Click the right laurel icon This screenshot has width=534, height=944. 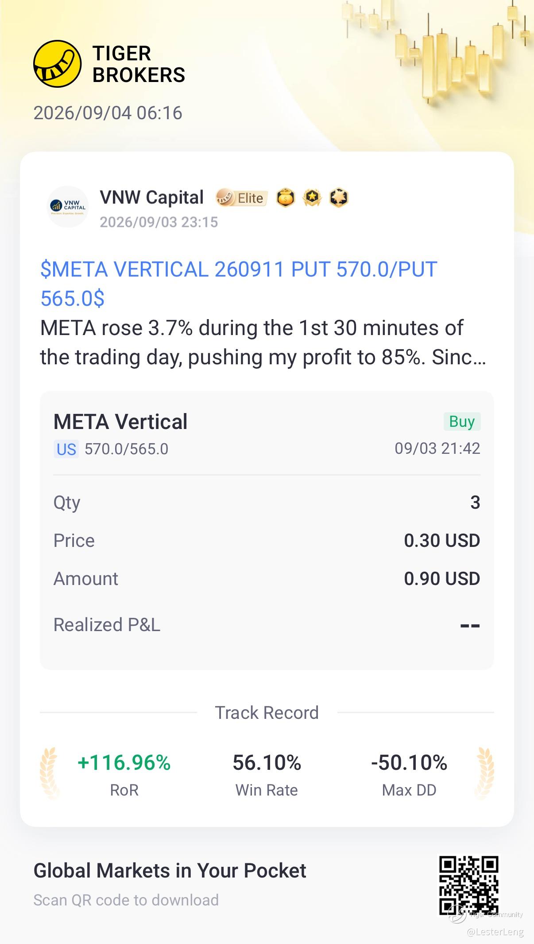coord(484,773)
